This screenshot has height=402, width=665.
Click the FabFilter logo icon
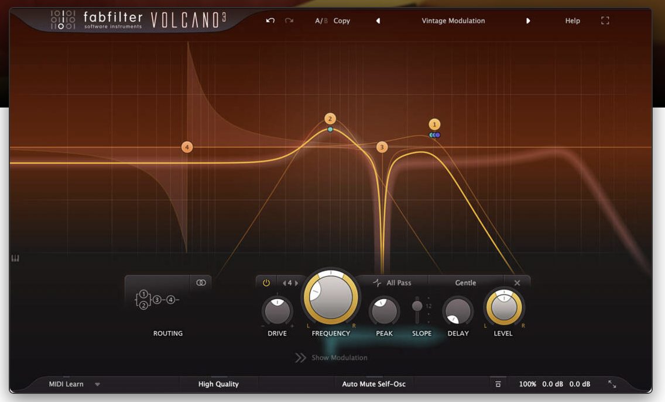[63, 20]
